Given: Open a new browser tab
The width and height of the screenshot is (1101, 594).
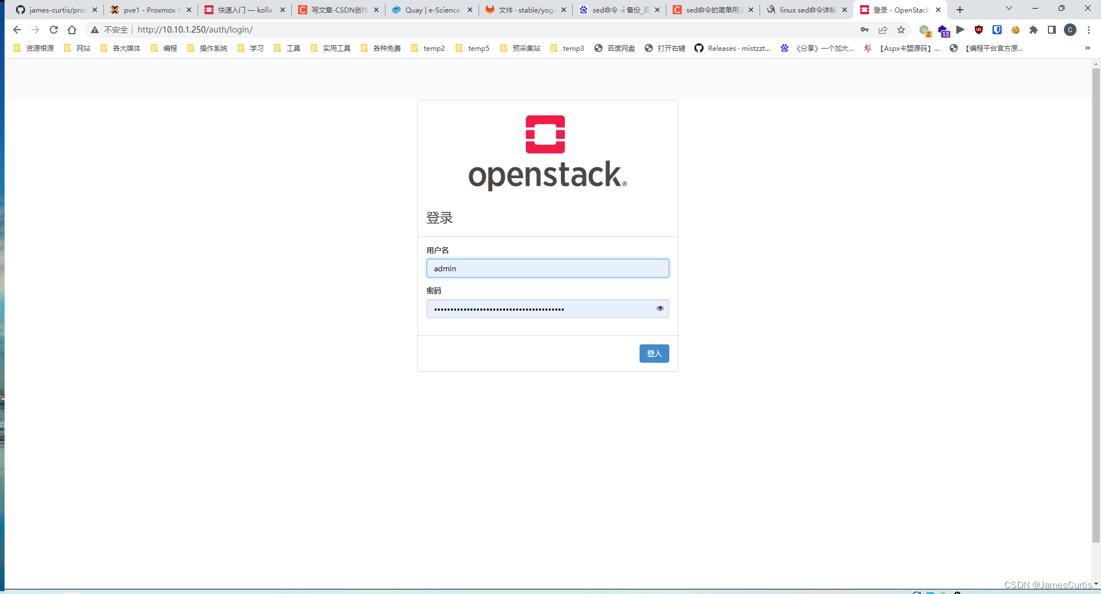Looking at the screenshot, I should point(960,10).
